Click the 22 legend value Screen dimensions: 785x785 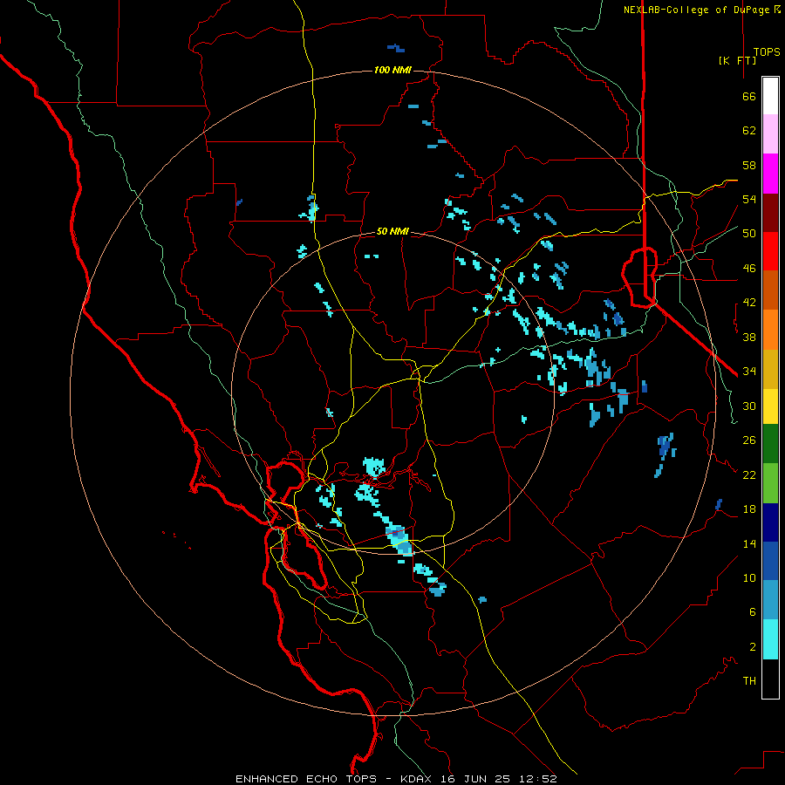tap(749, 474)
